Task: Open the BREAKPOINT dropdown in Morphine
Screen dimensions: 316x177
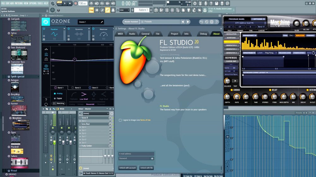Action: (x=249, y=35)
